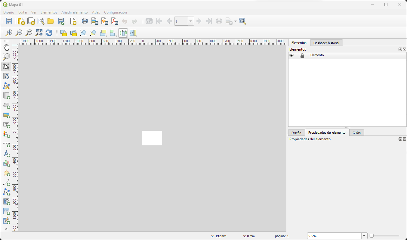Add a legend item
This screenshot has height=240, width=407.
pos(6,134)
